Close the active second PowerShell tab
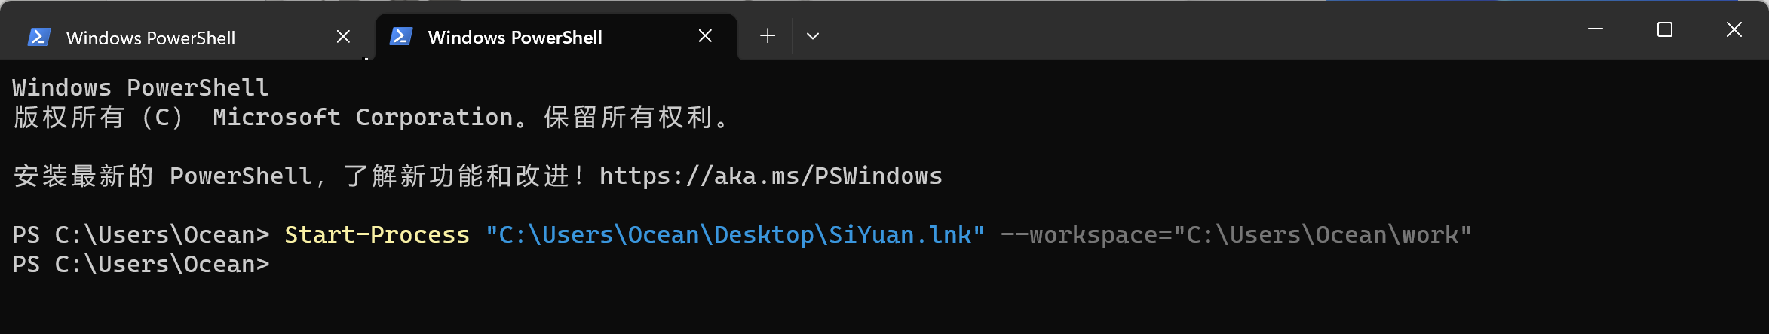 point(705,36)
